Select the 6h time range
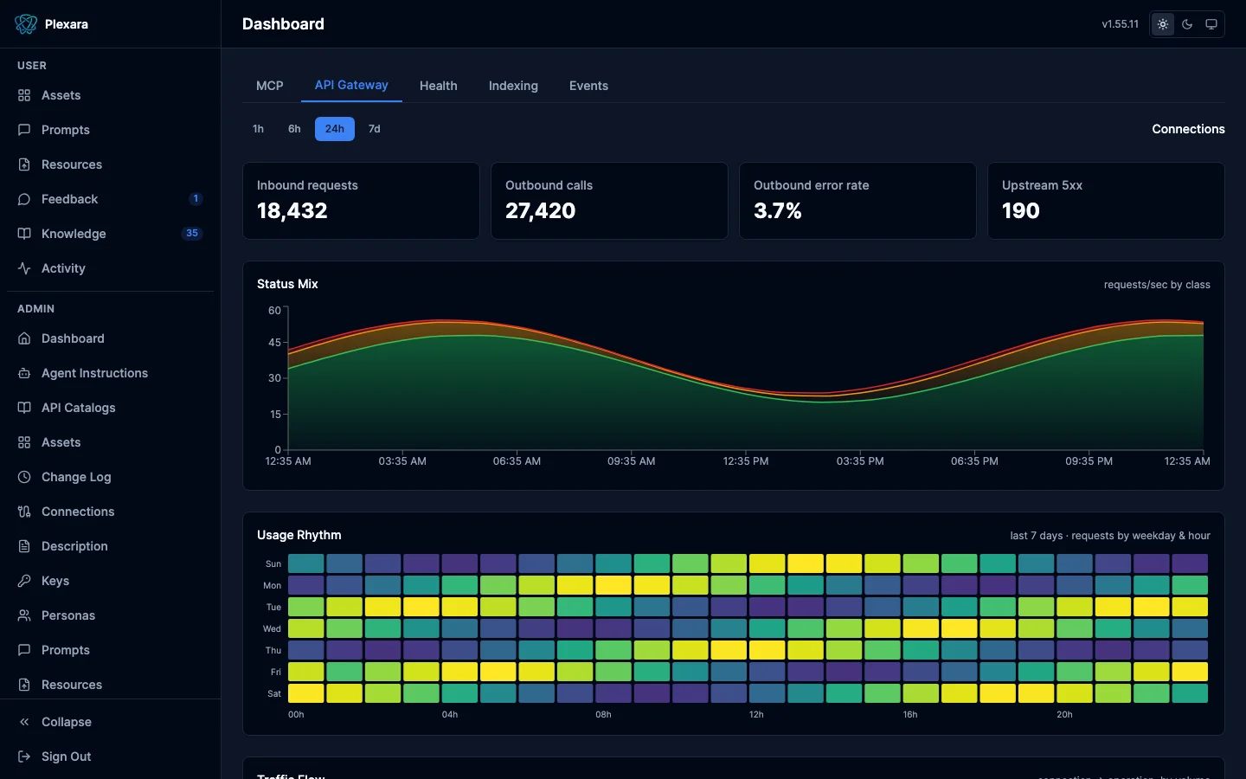The image size is (1246, 779). 294,129
